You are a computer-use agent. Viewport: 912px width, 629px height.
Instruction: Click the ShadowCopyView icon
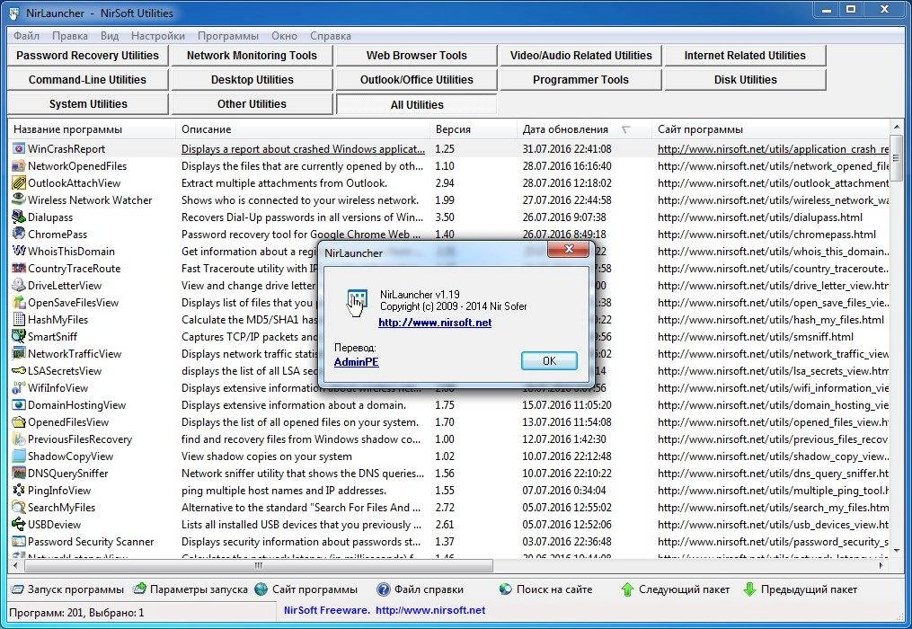(x=19, y=456)
